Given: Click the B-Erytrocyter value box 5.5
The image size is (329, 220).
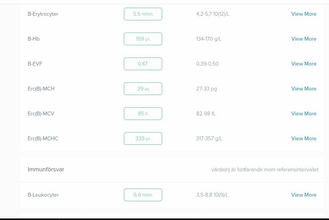Looking at the screenshot, I should coord(143,14).
